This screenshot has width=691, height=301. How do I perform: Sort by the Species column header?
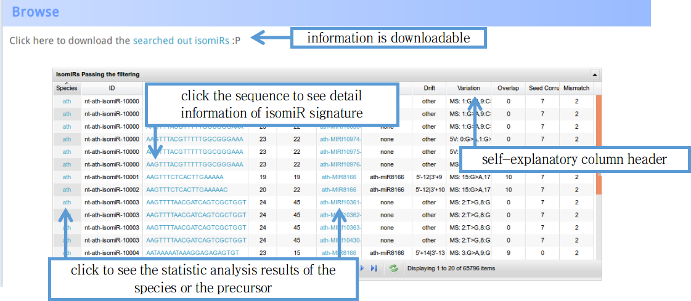tap(67, 88)
